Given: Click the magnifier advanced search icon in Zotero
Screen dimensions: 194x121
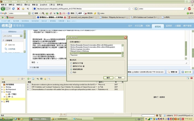Looking at the screenshot, I should [49, 79].
